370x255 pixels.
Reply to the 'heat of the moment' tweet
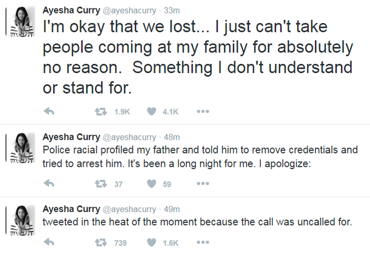(x=49, y=243)
